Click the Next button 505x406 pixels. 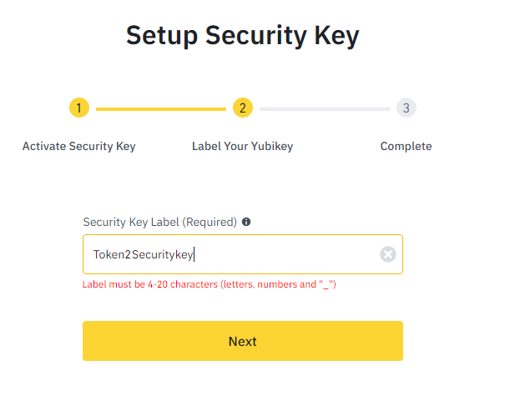(x=243, y=341)
